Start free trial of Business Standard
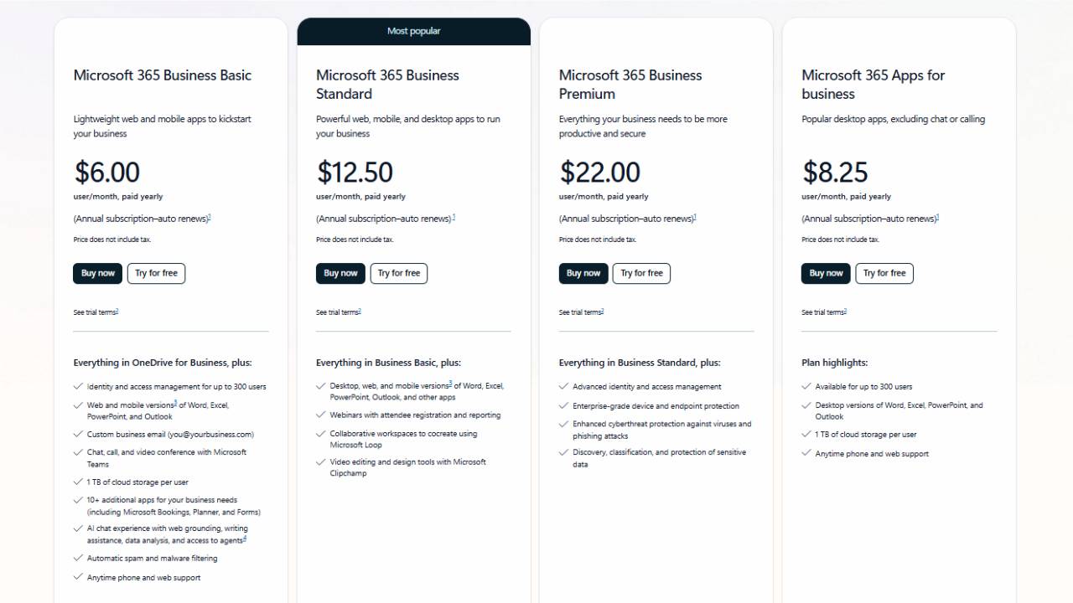Image resolution: width=1073 pixels, height=603 pixels. tap(399, 273)
